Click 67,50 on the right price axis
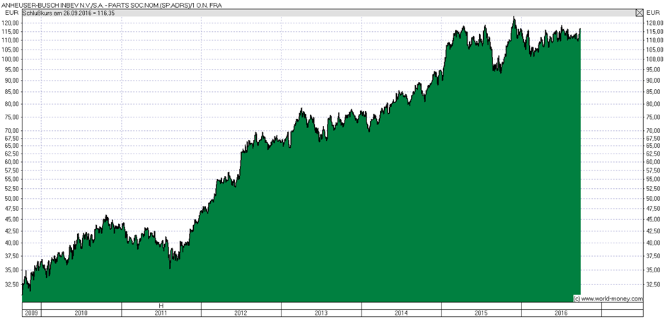Screen dimensions: 665x319 (653, 138)
